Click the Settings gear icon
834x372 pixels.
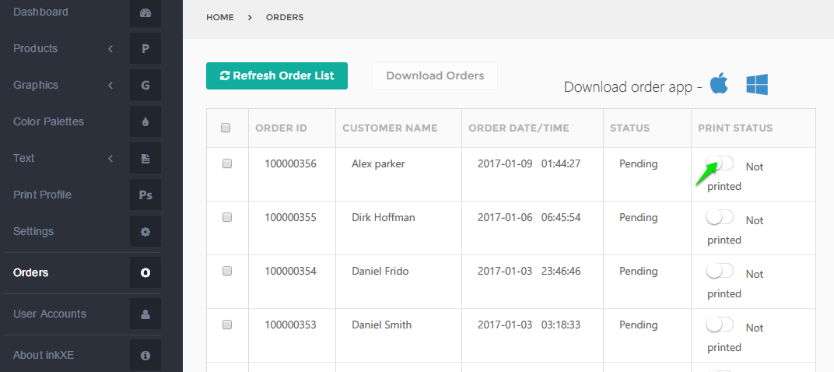click(x=145, y=231)
